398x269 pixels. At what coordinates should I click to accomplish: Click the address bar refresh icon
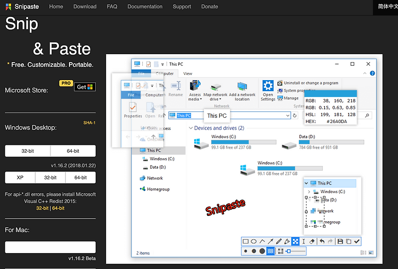coord(295,116)
